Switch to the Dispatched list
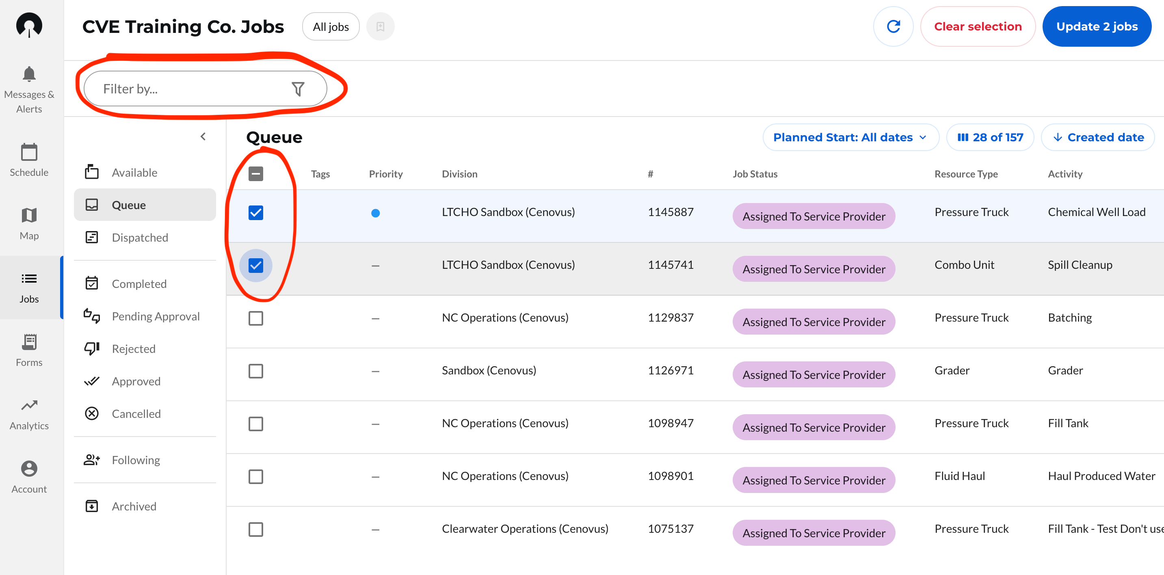 (x=140, y=238)
